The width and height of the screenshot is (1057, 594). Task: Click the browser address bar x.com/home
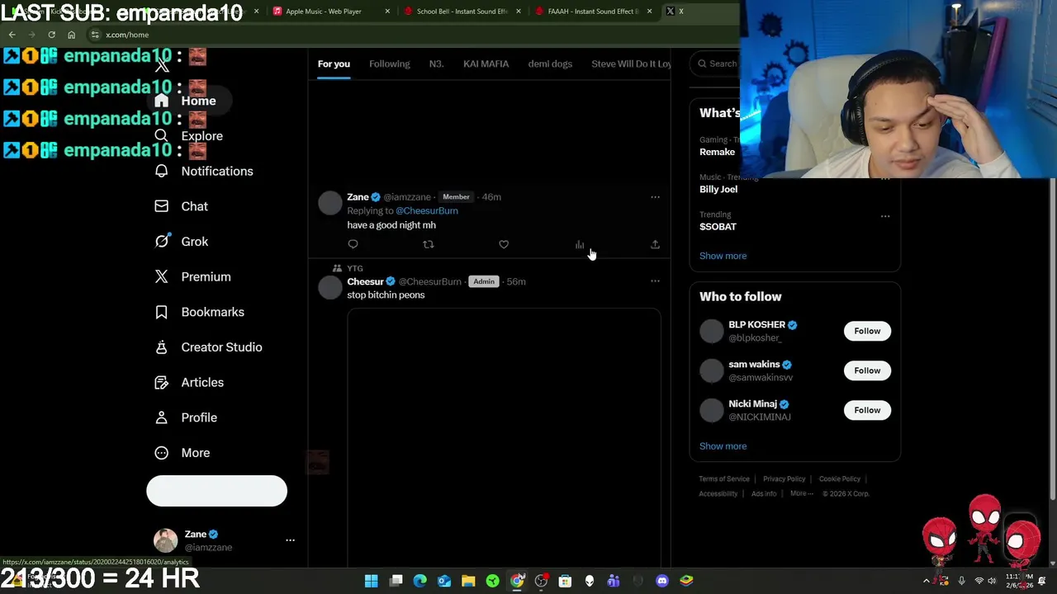pyautogui.click(x=127, y=35)
